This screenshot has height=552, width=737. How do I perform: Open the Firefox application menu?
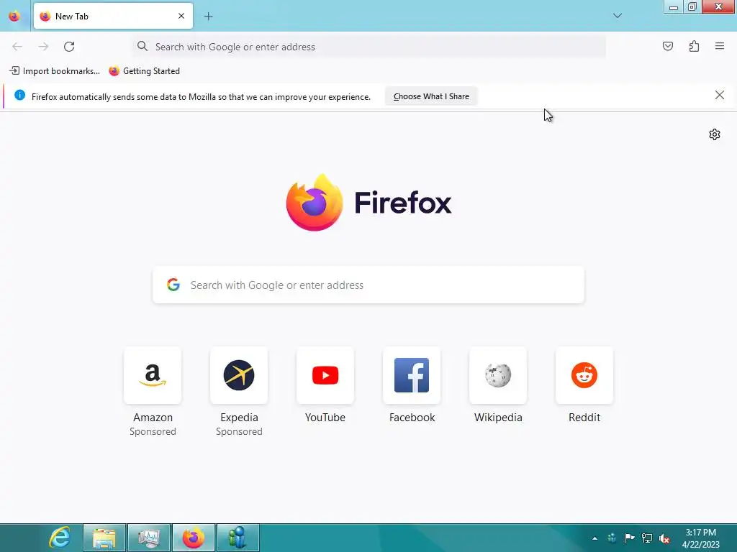(720, 46)
